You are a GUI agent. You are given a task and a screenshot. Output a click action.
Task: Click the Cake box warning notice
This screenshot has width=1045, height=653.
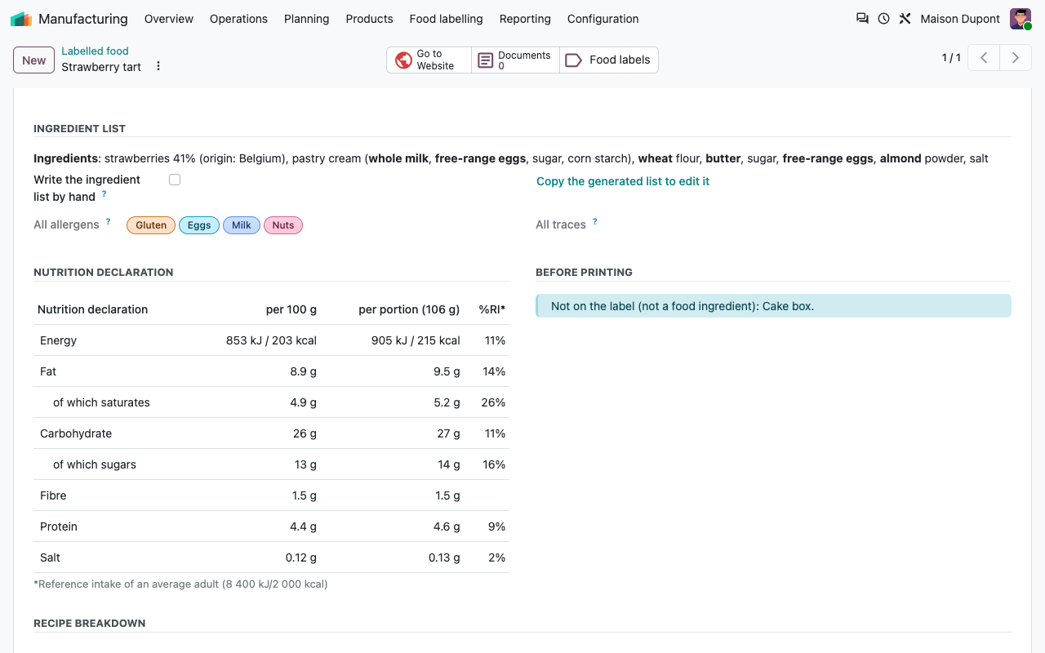[773, 306]
